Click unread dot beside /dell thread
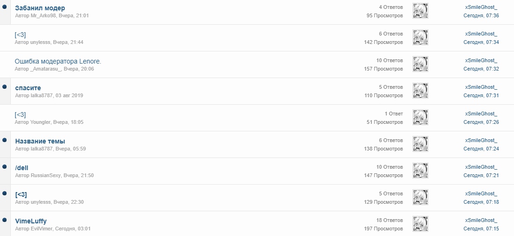This screenshot has width=514, height=236. pyautogui.click(x=5, y=167)
